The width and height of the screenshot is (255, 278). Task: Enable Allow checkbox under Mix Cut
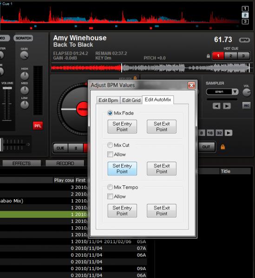coord(110,154)
